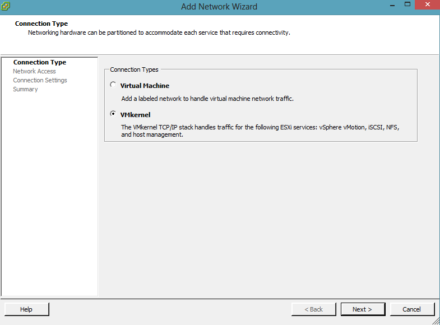The height and width of the screenshot is (325, 440).
Task: Close the wizard with the red X
Action: (x=427, y=4)
